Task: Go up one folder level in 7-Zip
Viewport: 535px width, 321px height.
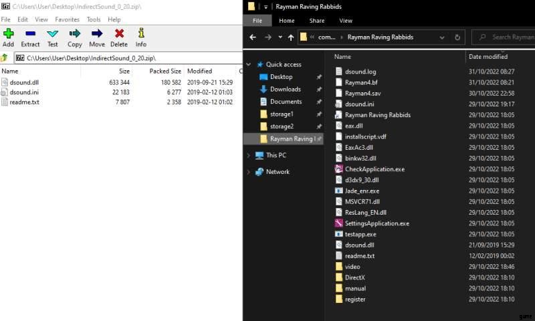Action: click(5, 58)
